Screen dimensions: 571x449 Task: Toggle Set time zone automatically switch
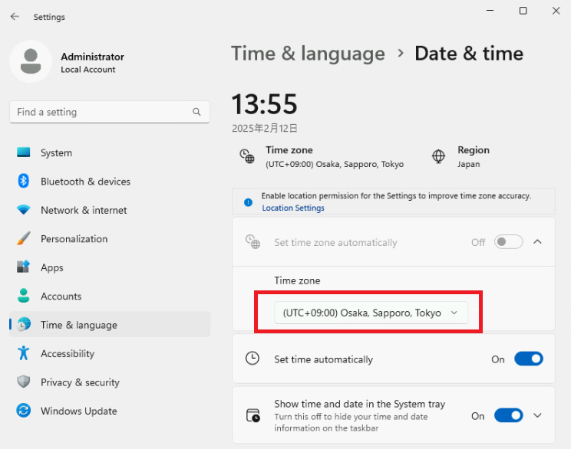click(x=508, y=242)
